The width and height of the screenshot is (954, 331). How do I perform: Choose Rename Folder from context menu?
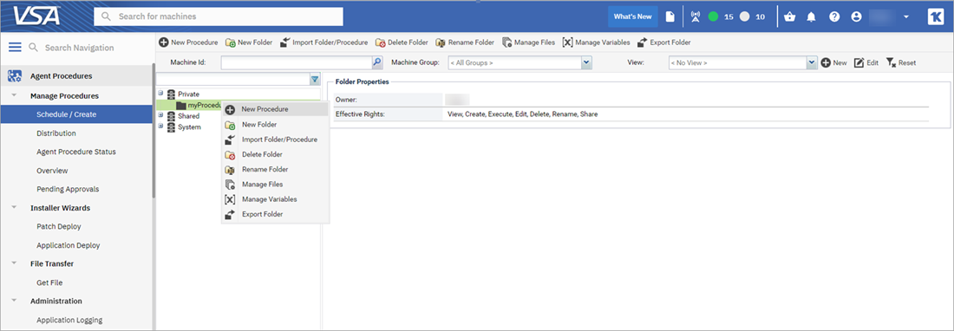tap(275, 170)
